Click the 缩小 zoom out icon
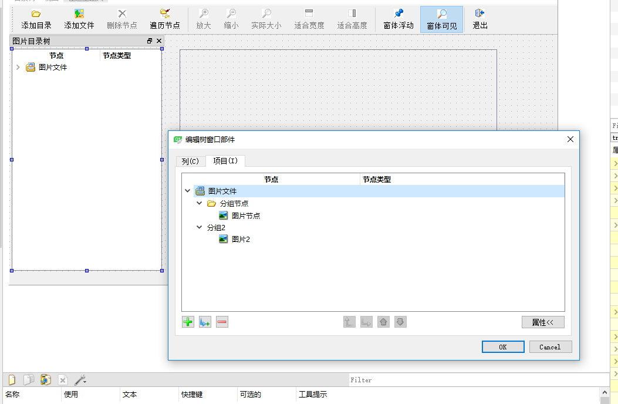Screen dimensions: 618x404 click(231, 14)
